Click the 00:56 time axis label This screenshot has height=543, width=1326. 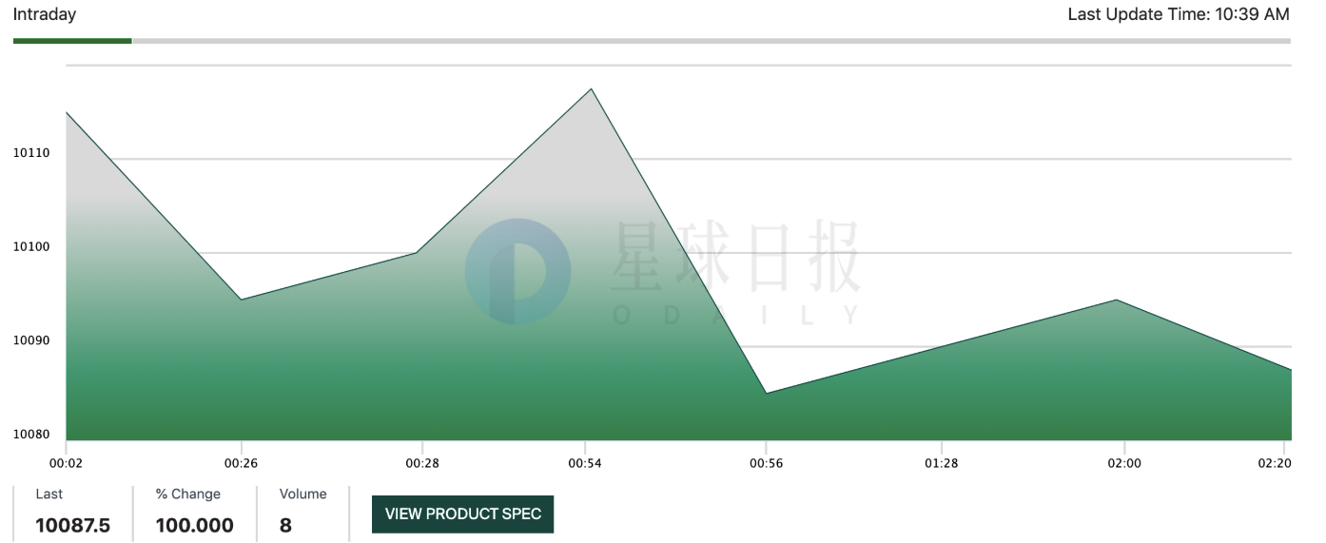click(x=766, y=463)
